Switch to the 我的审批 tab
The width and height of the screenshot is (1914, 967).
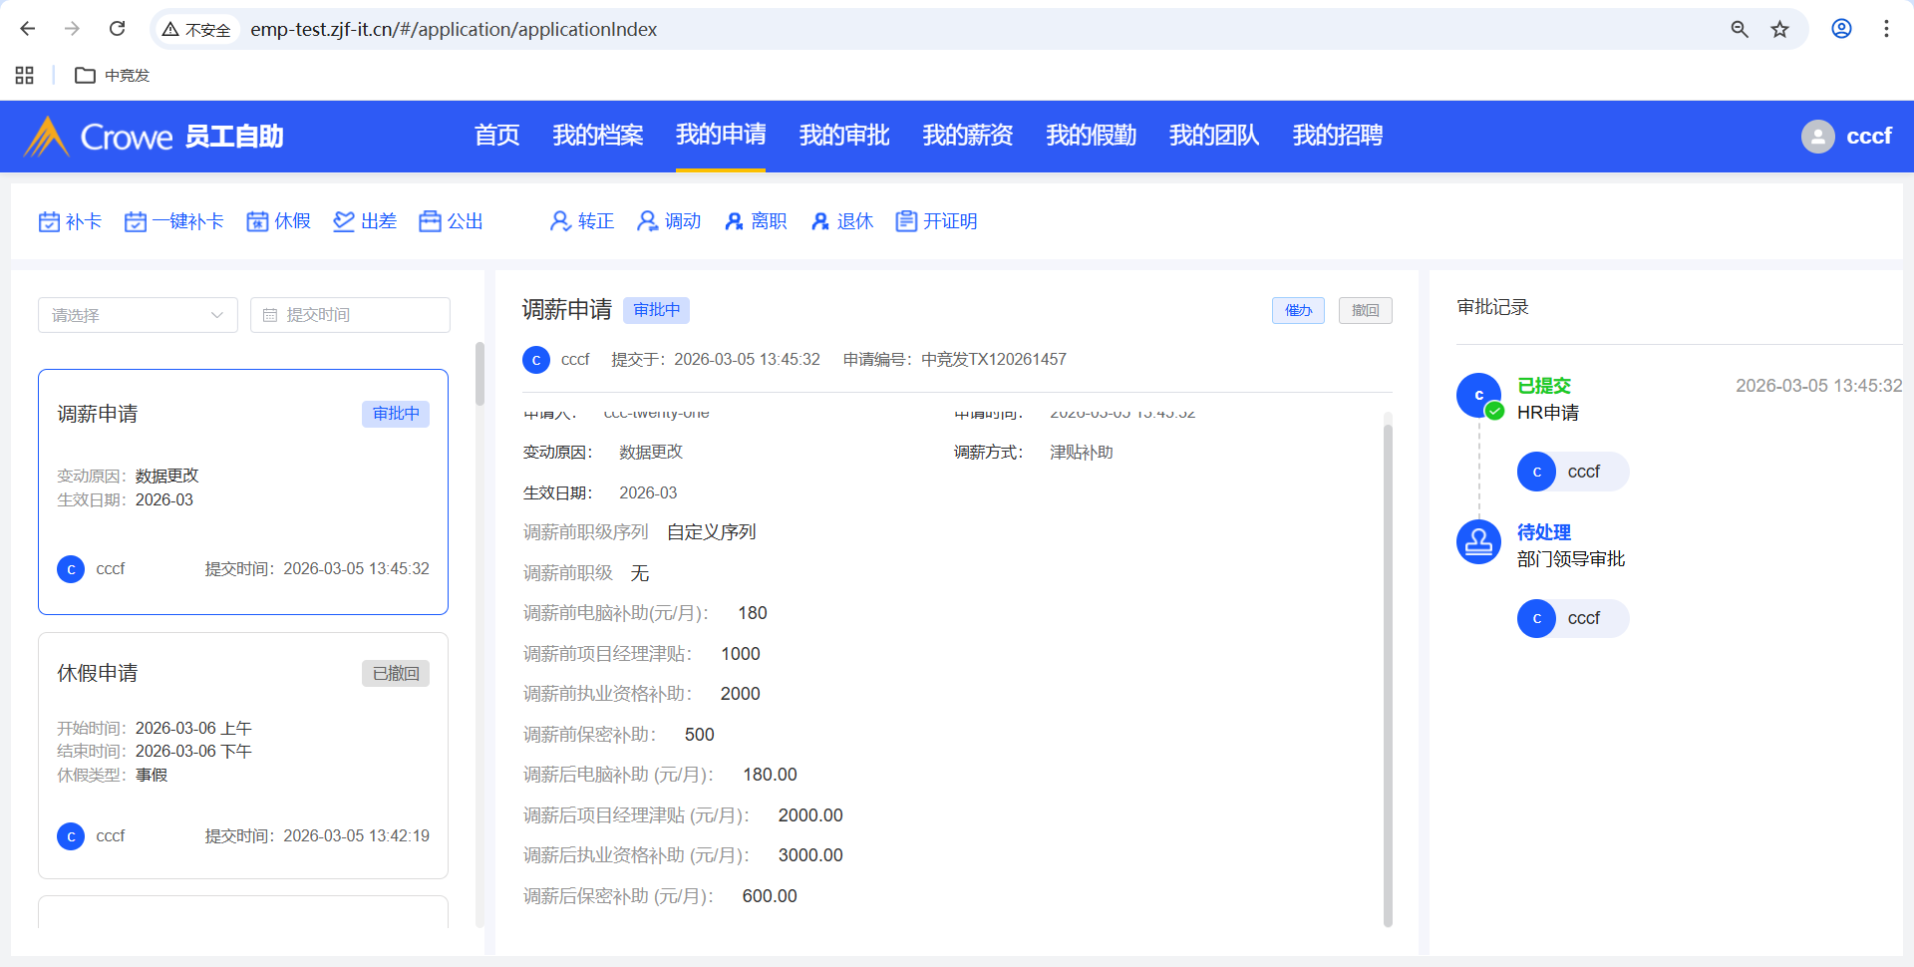coord(843,136)
